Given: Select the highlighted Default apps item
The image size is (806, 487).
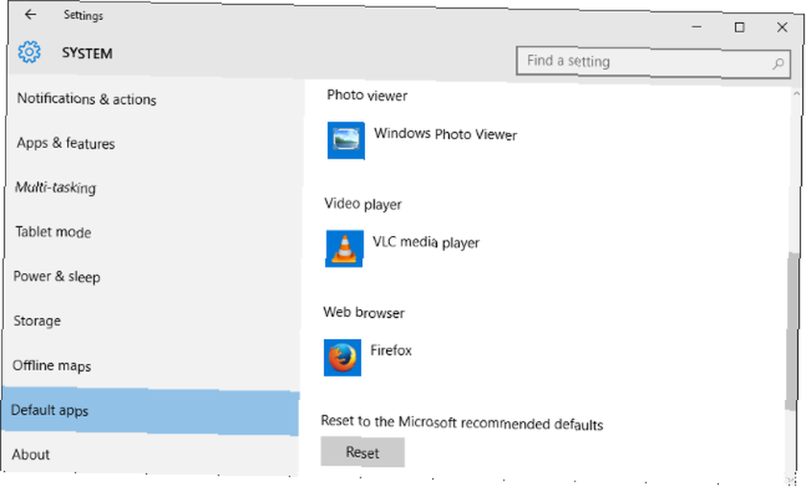Looking at the screenshot, I should coord(150,411).
